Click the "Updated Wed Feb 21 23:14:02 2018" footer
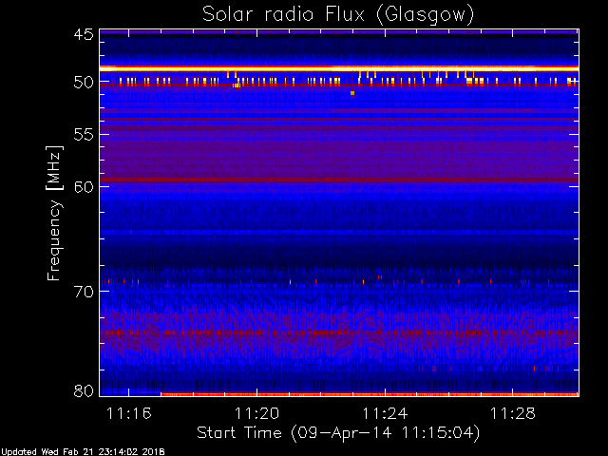Screen dimensions: 608x456 click(83, 452)
